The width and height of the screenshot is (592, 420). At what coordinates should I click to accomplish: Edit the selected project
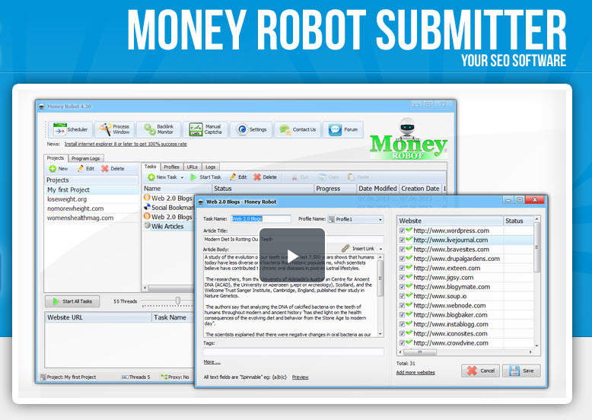pyautogui.click(x=86, y=169)
